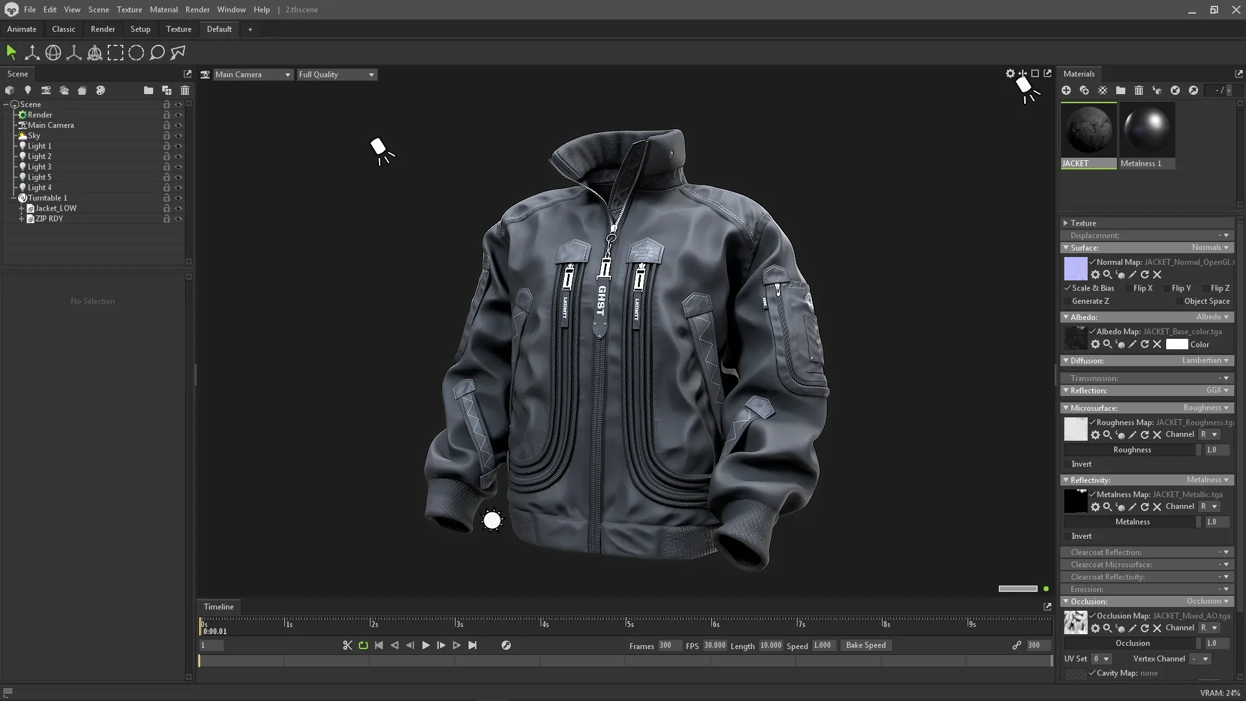Viewport: 1246px width, 701px height.
Task: Switch to the Animate tab
Action: [x=21, y=29]
